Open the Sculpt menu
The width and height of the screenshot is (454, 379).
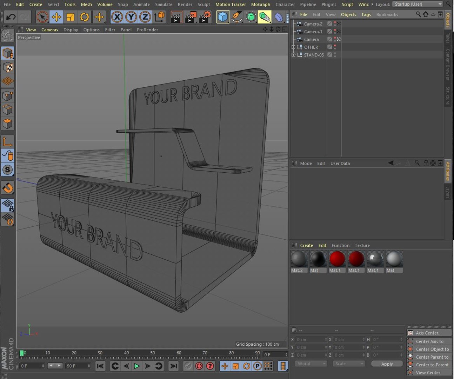click(x=204, y=5)
